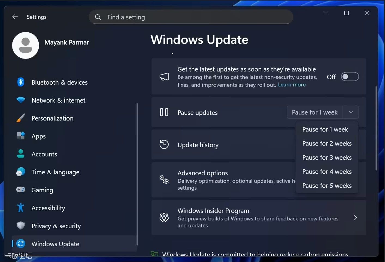This screenshot has width=385, height=262.
Task: Click the Bluetooth & devices icon
Action: pos(21,82)
